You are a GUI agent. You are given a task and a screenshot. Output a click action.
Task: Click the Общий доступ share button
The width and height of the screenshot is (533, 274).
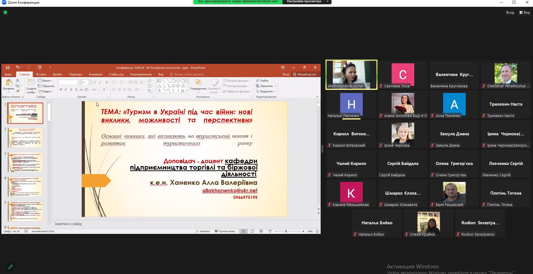tap(304, 74)
